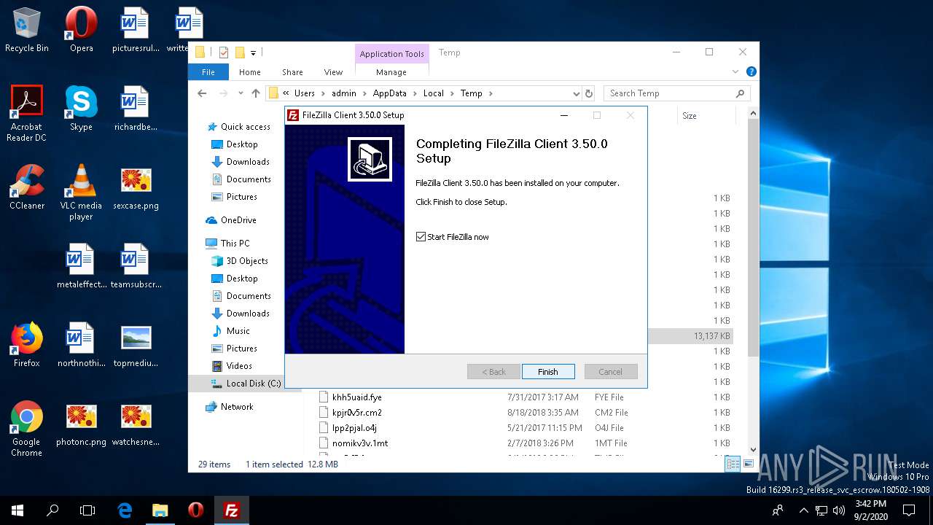Open CCleaner desktop shortcut
Viewport: 933px width, 525px height.
(27, 187)
